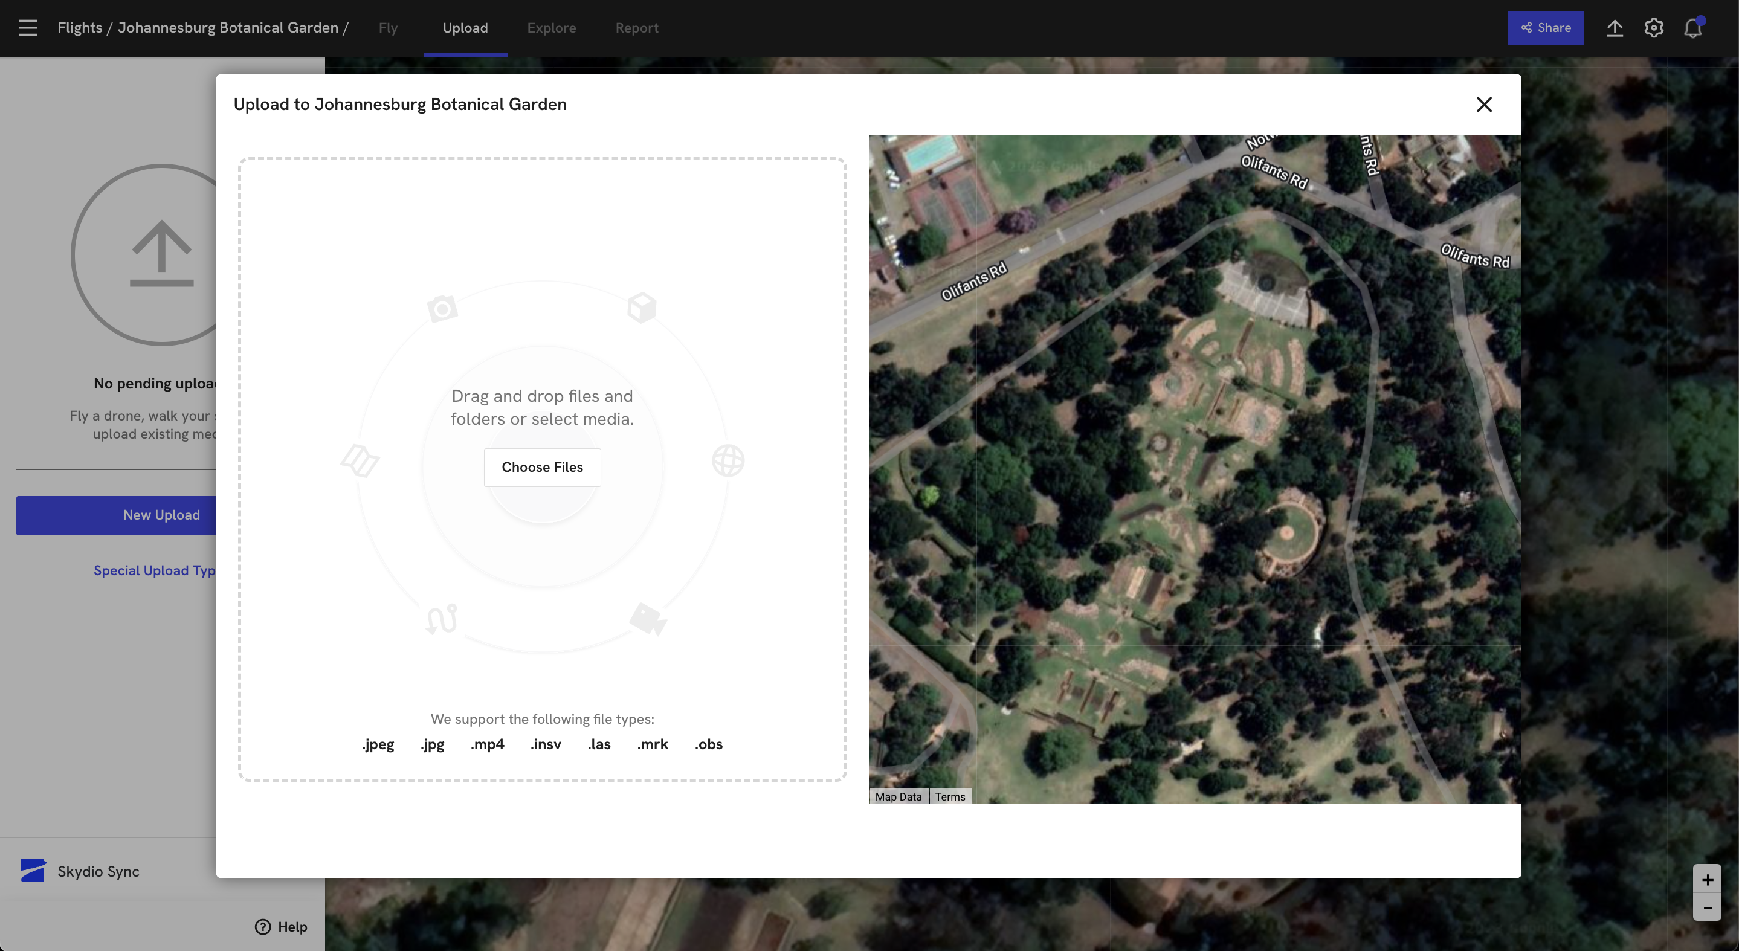This screenshot has height=951, width=1739.
Task: Click the Choose Files button
Action: pos(542,467)
